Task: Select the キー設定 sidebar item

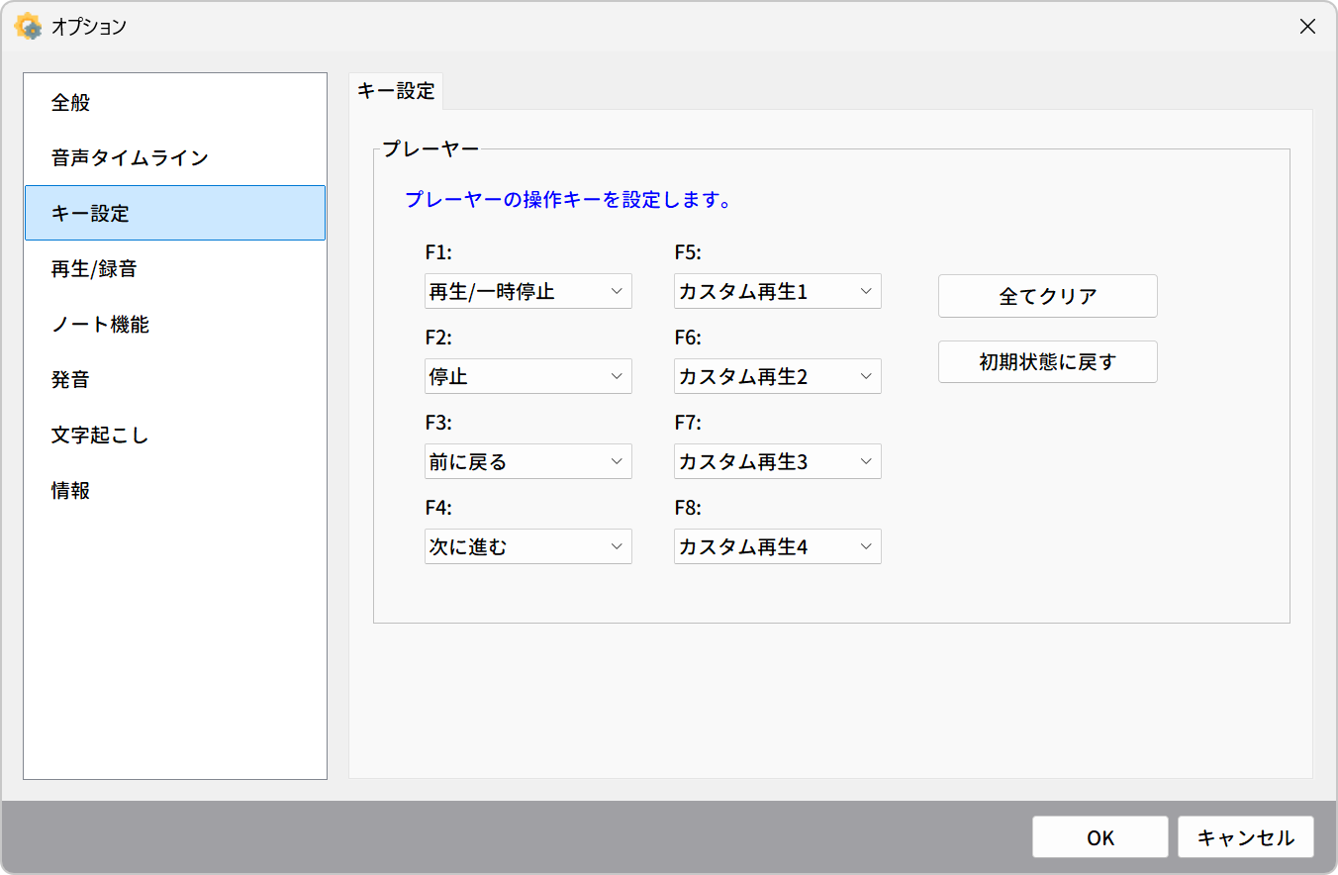Action: click(175, 213)
